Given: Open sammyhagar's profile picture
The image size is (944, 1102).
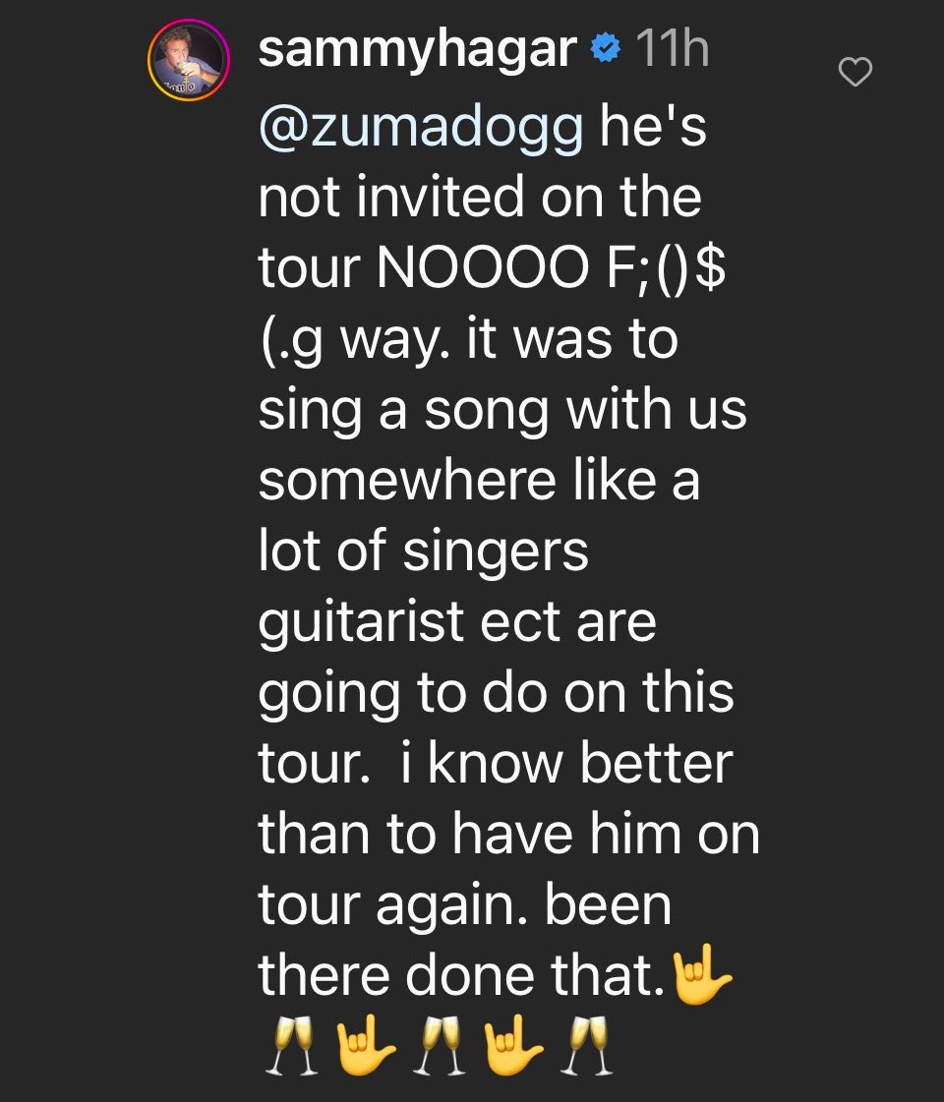Looking at the screenshot, I should [x=188, y=60].
